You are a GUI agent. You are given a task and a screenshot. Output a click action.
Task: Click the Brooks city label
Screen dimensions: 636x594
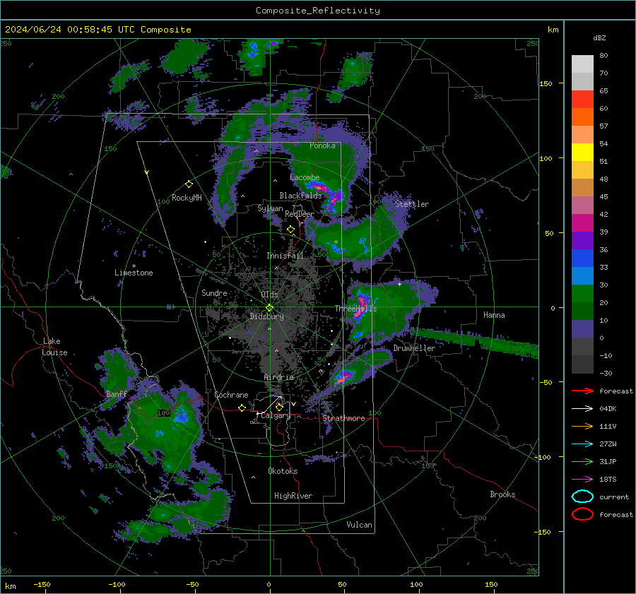pyautogui.click(x=502, y=494)
